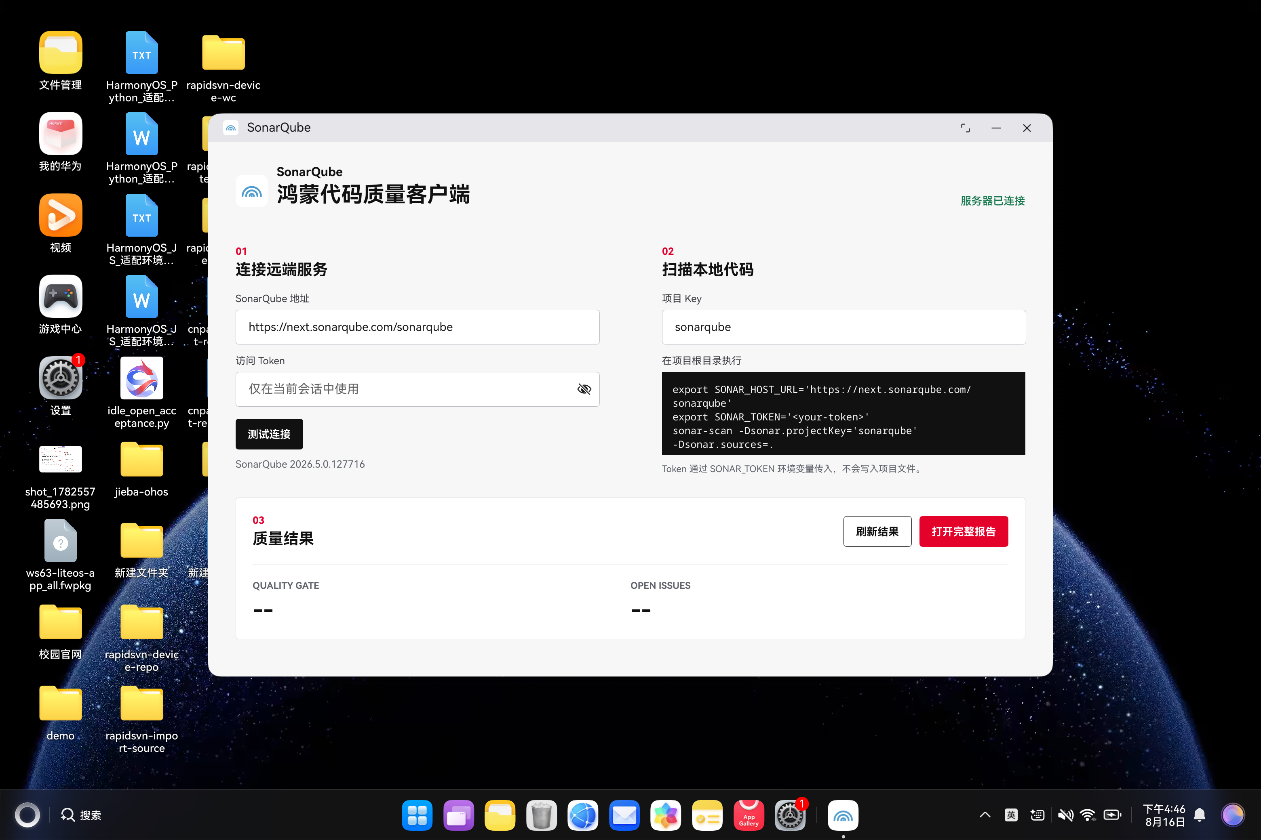Click the SonarQube title bar app icon
Screen dimensions: 1261x840
pos(230,128)
